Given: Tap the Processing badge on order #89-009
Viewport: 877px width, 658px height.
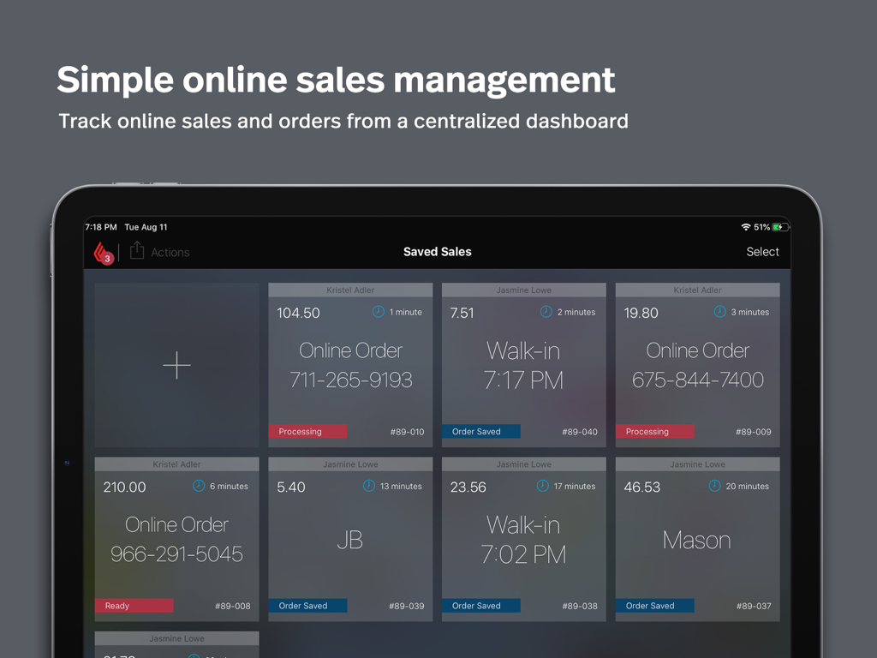Looking at the screenshot, I should click(655, 431).
